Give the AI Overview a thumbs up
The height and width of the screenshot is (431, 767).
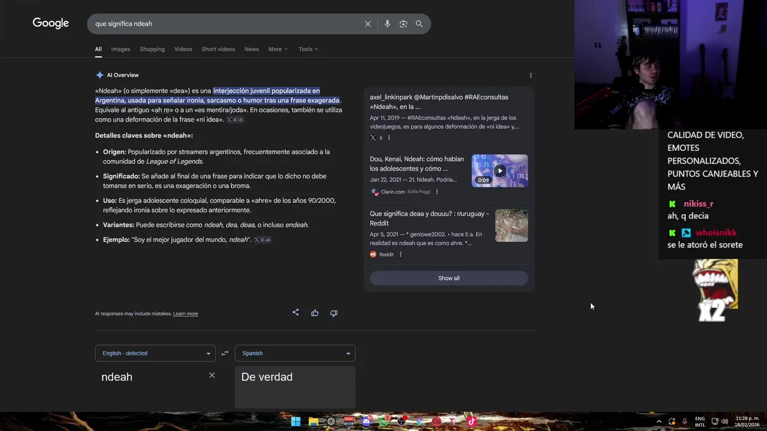(x=315, y=313)
